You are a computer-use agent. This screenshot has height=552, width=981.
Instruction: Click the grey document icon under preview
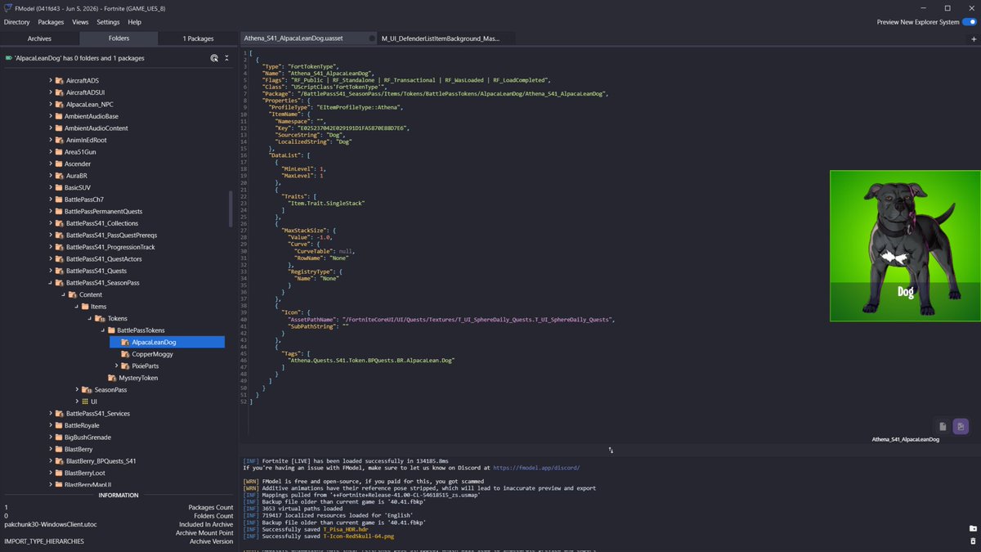point(943,426)
